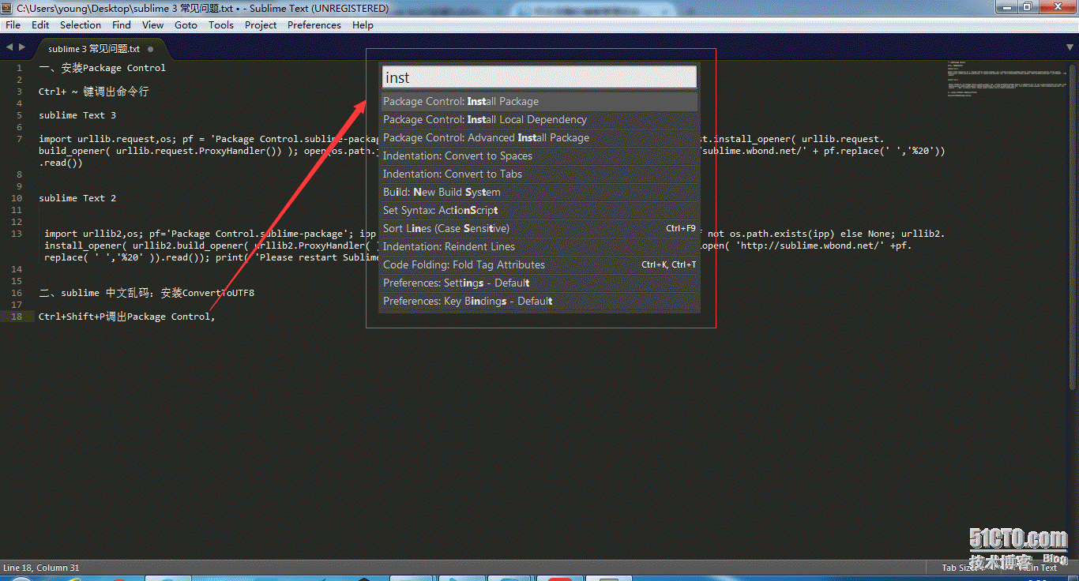
Task: Choose 'Package Control: Install Package'
Action: coord(539,101)
